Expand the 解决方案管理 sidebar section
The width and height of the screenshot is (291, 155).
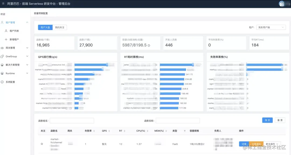pyautogui.click(x=27, y=65)
